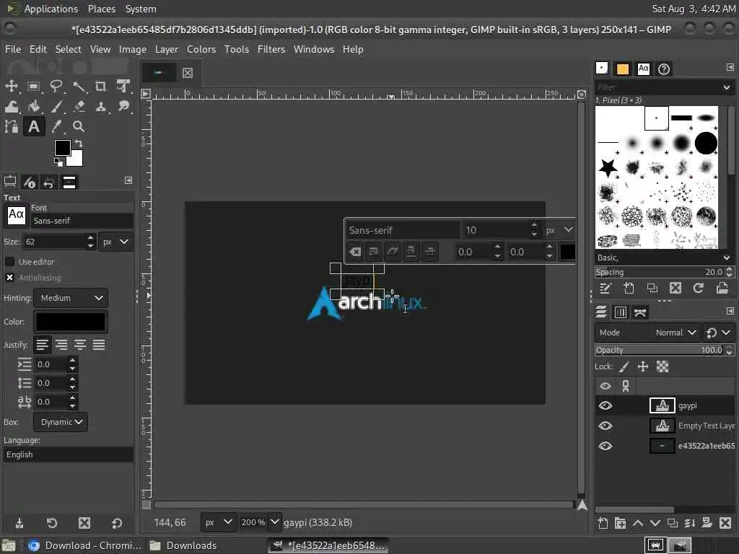Lower the selected layer one step
This screenshot has width=739, height=554.
(655, 523)
